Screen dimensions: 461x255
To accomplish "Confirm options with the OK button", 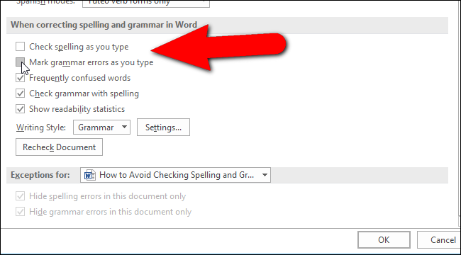I will point(384,239).
